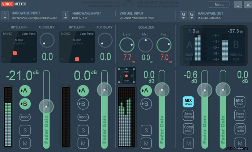Click the Color Panel label on Input 2
Image resolution: width=252 pixels, height=152 pixels.
(86, 34)
